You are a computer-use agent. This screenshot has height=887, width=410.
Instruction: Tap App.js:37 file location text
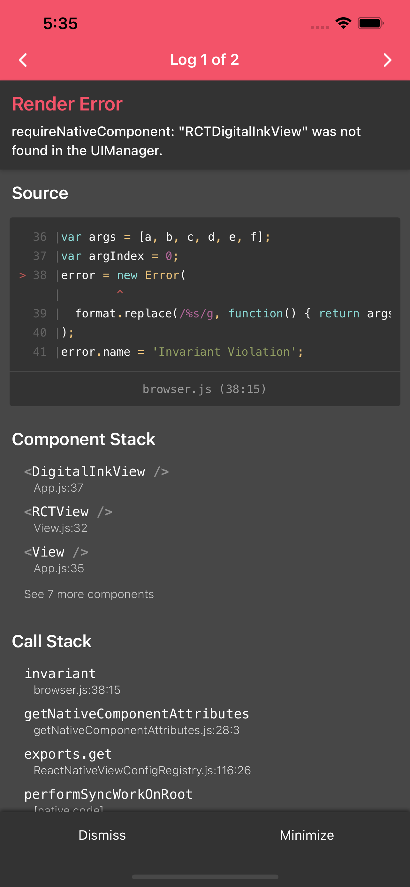tap(58, 488)
